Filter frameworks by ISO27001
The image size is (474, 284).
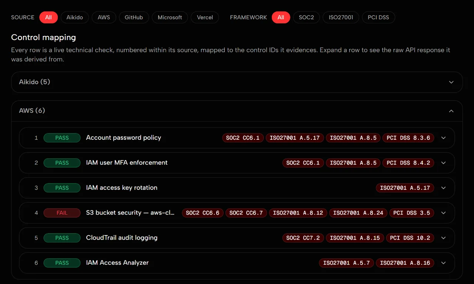coord(341,17)
